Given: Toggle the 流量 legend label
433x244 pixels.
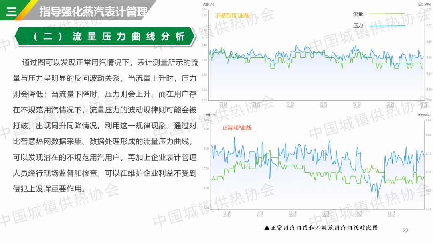Looking at the screenshot, I should [x=358, y=14].
